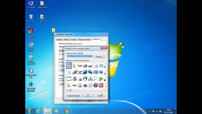Choose the dark memory chip icon
Viewport: 202px width, 114px height.
[x=85, y=66]
